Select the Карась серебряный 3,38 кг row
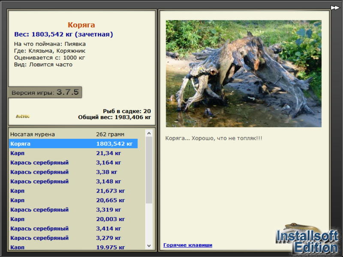The image size is (343, 257). (73, 172)
